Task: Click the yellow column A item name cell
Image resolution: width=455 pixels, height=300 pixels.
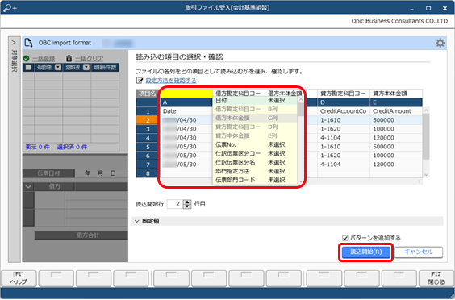Action: (x=186, y=94)
